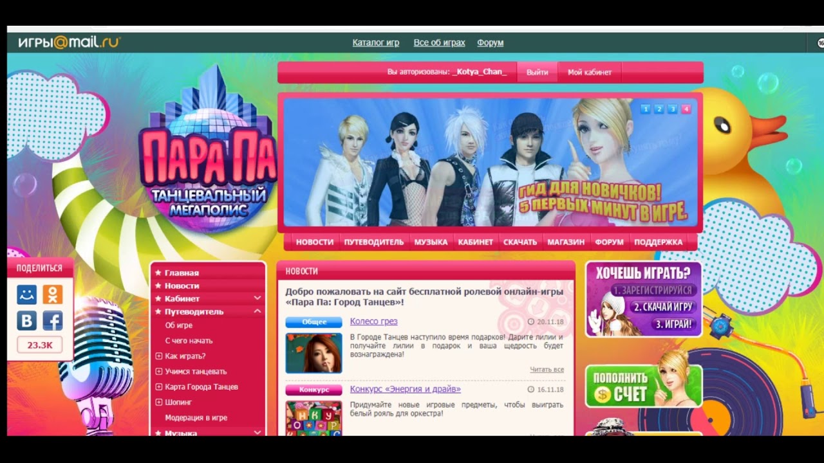Expand the Музыка sidebar section arrow

pyautogui.click(x=257, y=433)
